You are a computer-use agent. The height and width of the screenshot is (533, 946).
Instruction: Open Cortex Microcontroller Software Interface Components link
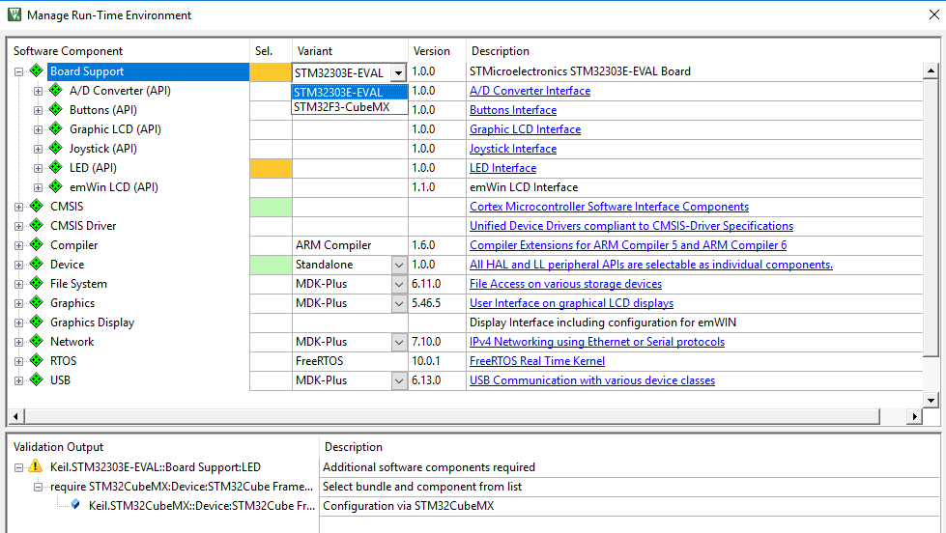tap(609, 207)
